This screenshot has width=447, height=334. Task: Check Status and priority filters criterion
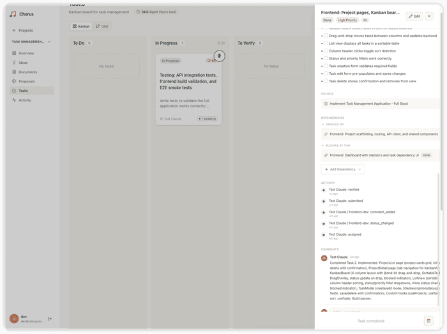coord(326,58)
